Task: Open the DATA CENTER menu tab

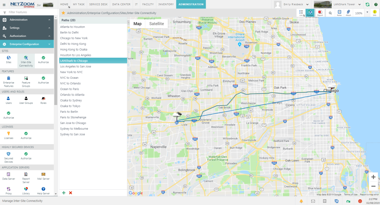Action: pyautogui.click(x=121, y=4)
